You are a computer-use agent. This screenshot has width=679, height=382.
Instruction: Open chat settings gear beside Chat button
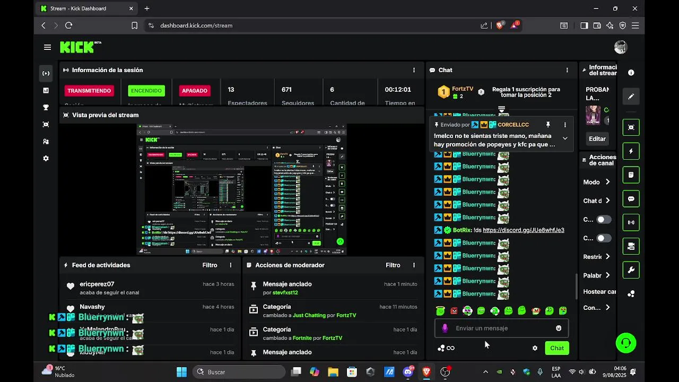pos(535,348)
